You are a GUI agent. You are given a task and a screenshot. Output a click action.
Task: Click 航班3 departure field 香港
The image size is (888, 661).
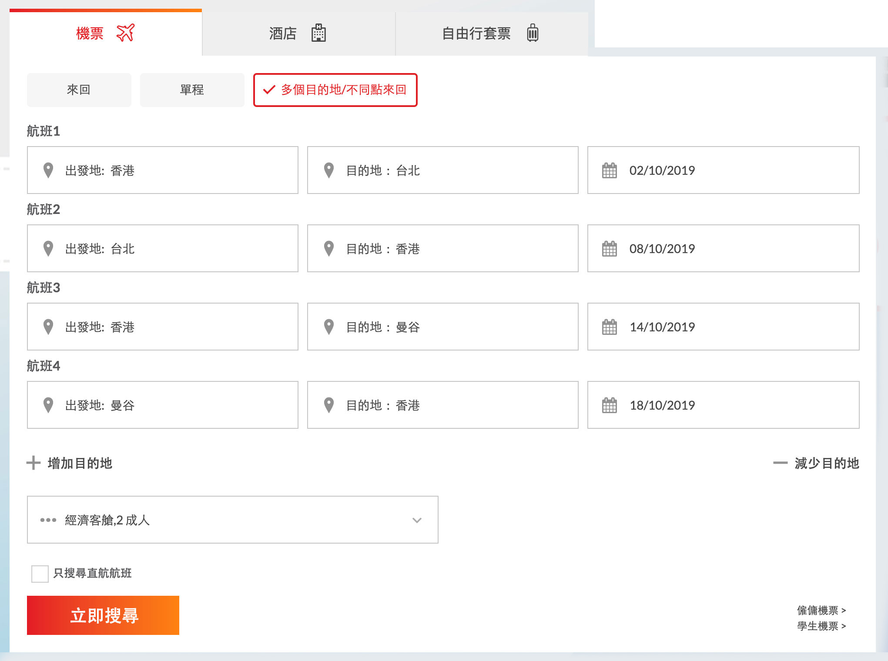click(x=163, y=327)
